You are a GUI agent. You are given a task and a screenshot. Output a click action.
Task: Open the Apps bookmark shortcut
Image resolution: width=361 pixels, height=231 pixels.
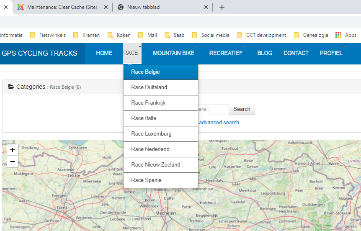tap(346, 35)
